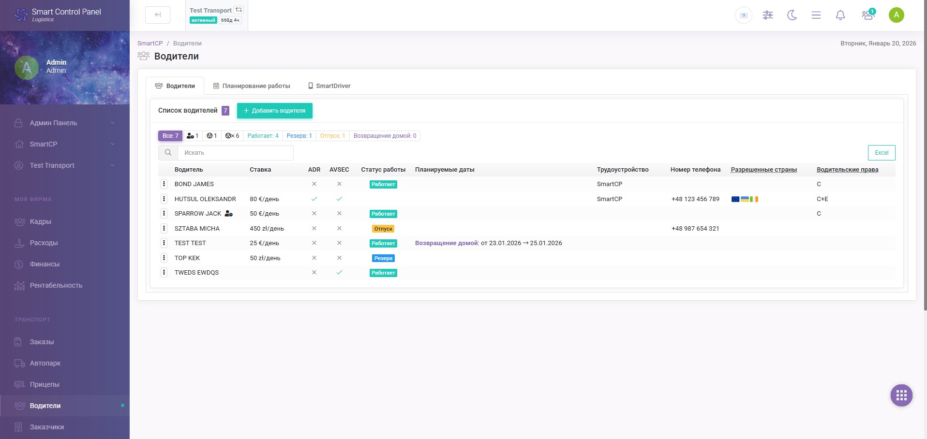Click the SmartCP breadcrumb link
The height and width of the screenshot is (439, 927).
pos(150,44)
